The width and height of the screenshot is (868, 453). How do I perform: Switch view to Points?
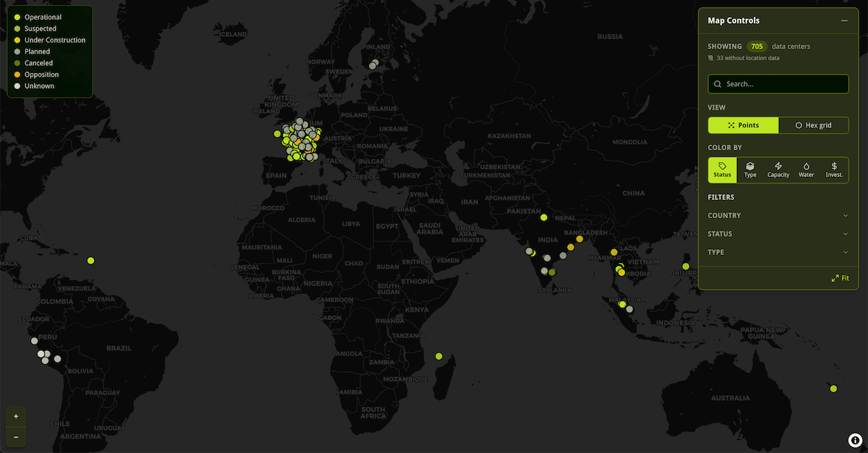(x=743, y=125)
